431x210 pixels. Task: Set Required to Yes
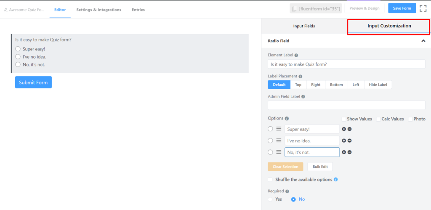[270, 199]
